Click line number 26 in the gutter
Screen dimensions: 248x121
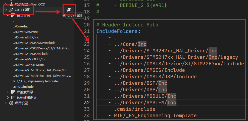click(87, 64)
